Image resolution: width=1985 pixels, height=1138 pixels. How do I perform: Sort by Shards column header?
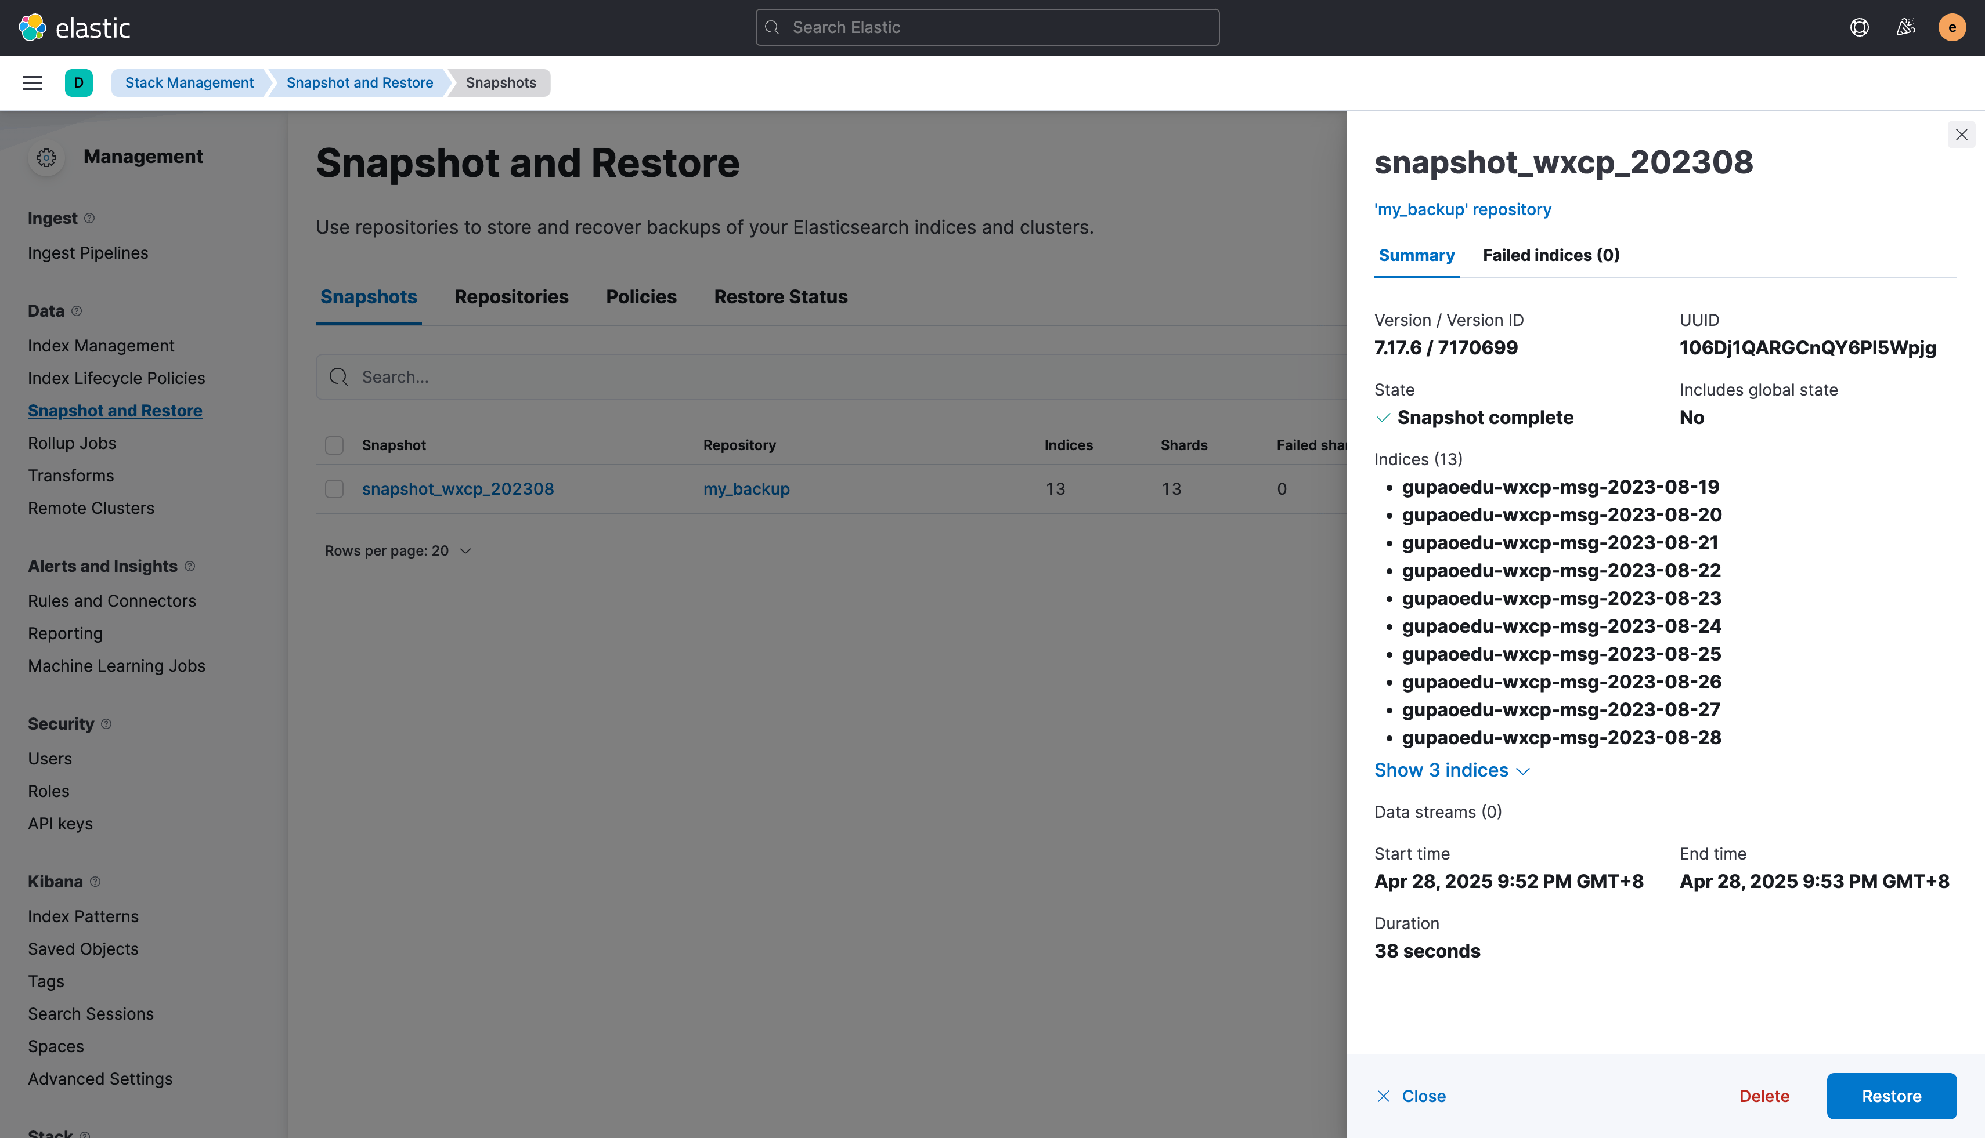click(x=1183, y=445)
